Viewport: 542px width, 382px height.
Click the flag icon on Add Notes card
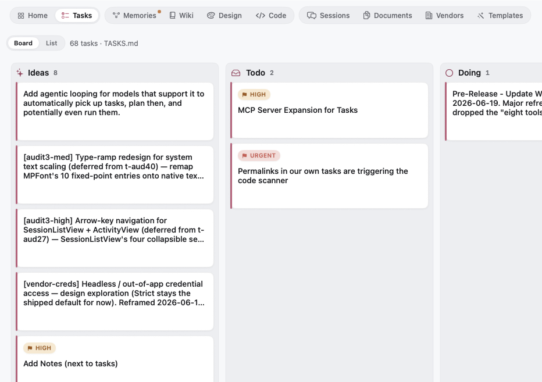pyautogui.click(x=30, y=348)
